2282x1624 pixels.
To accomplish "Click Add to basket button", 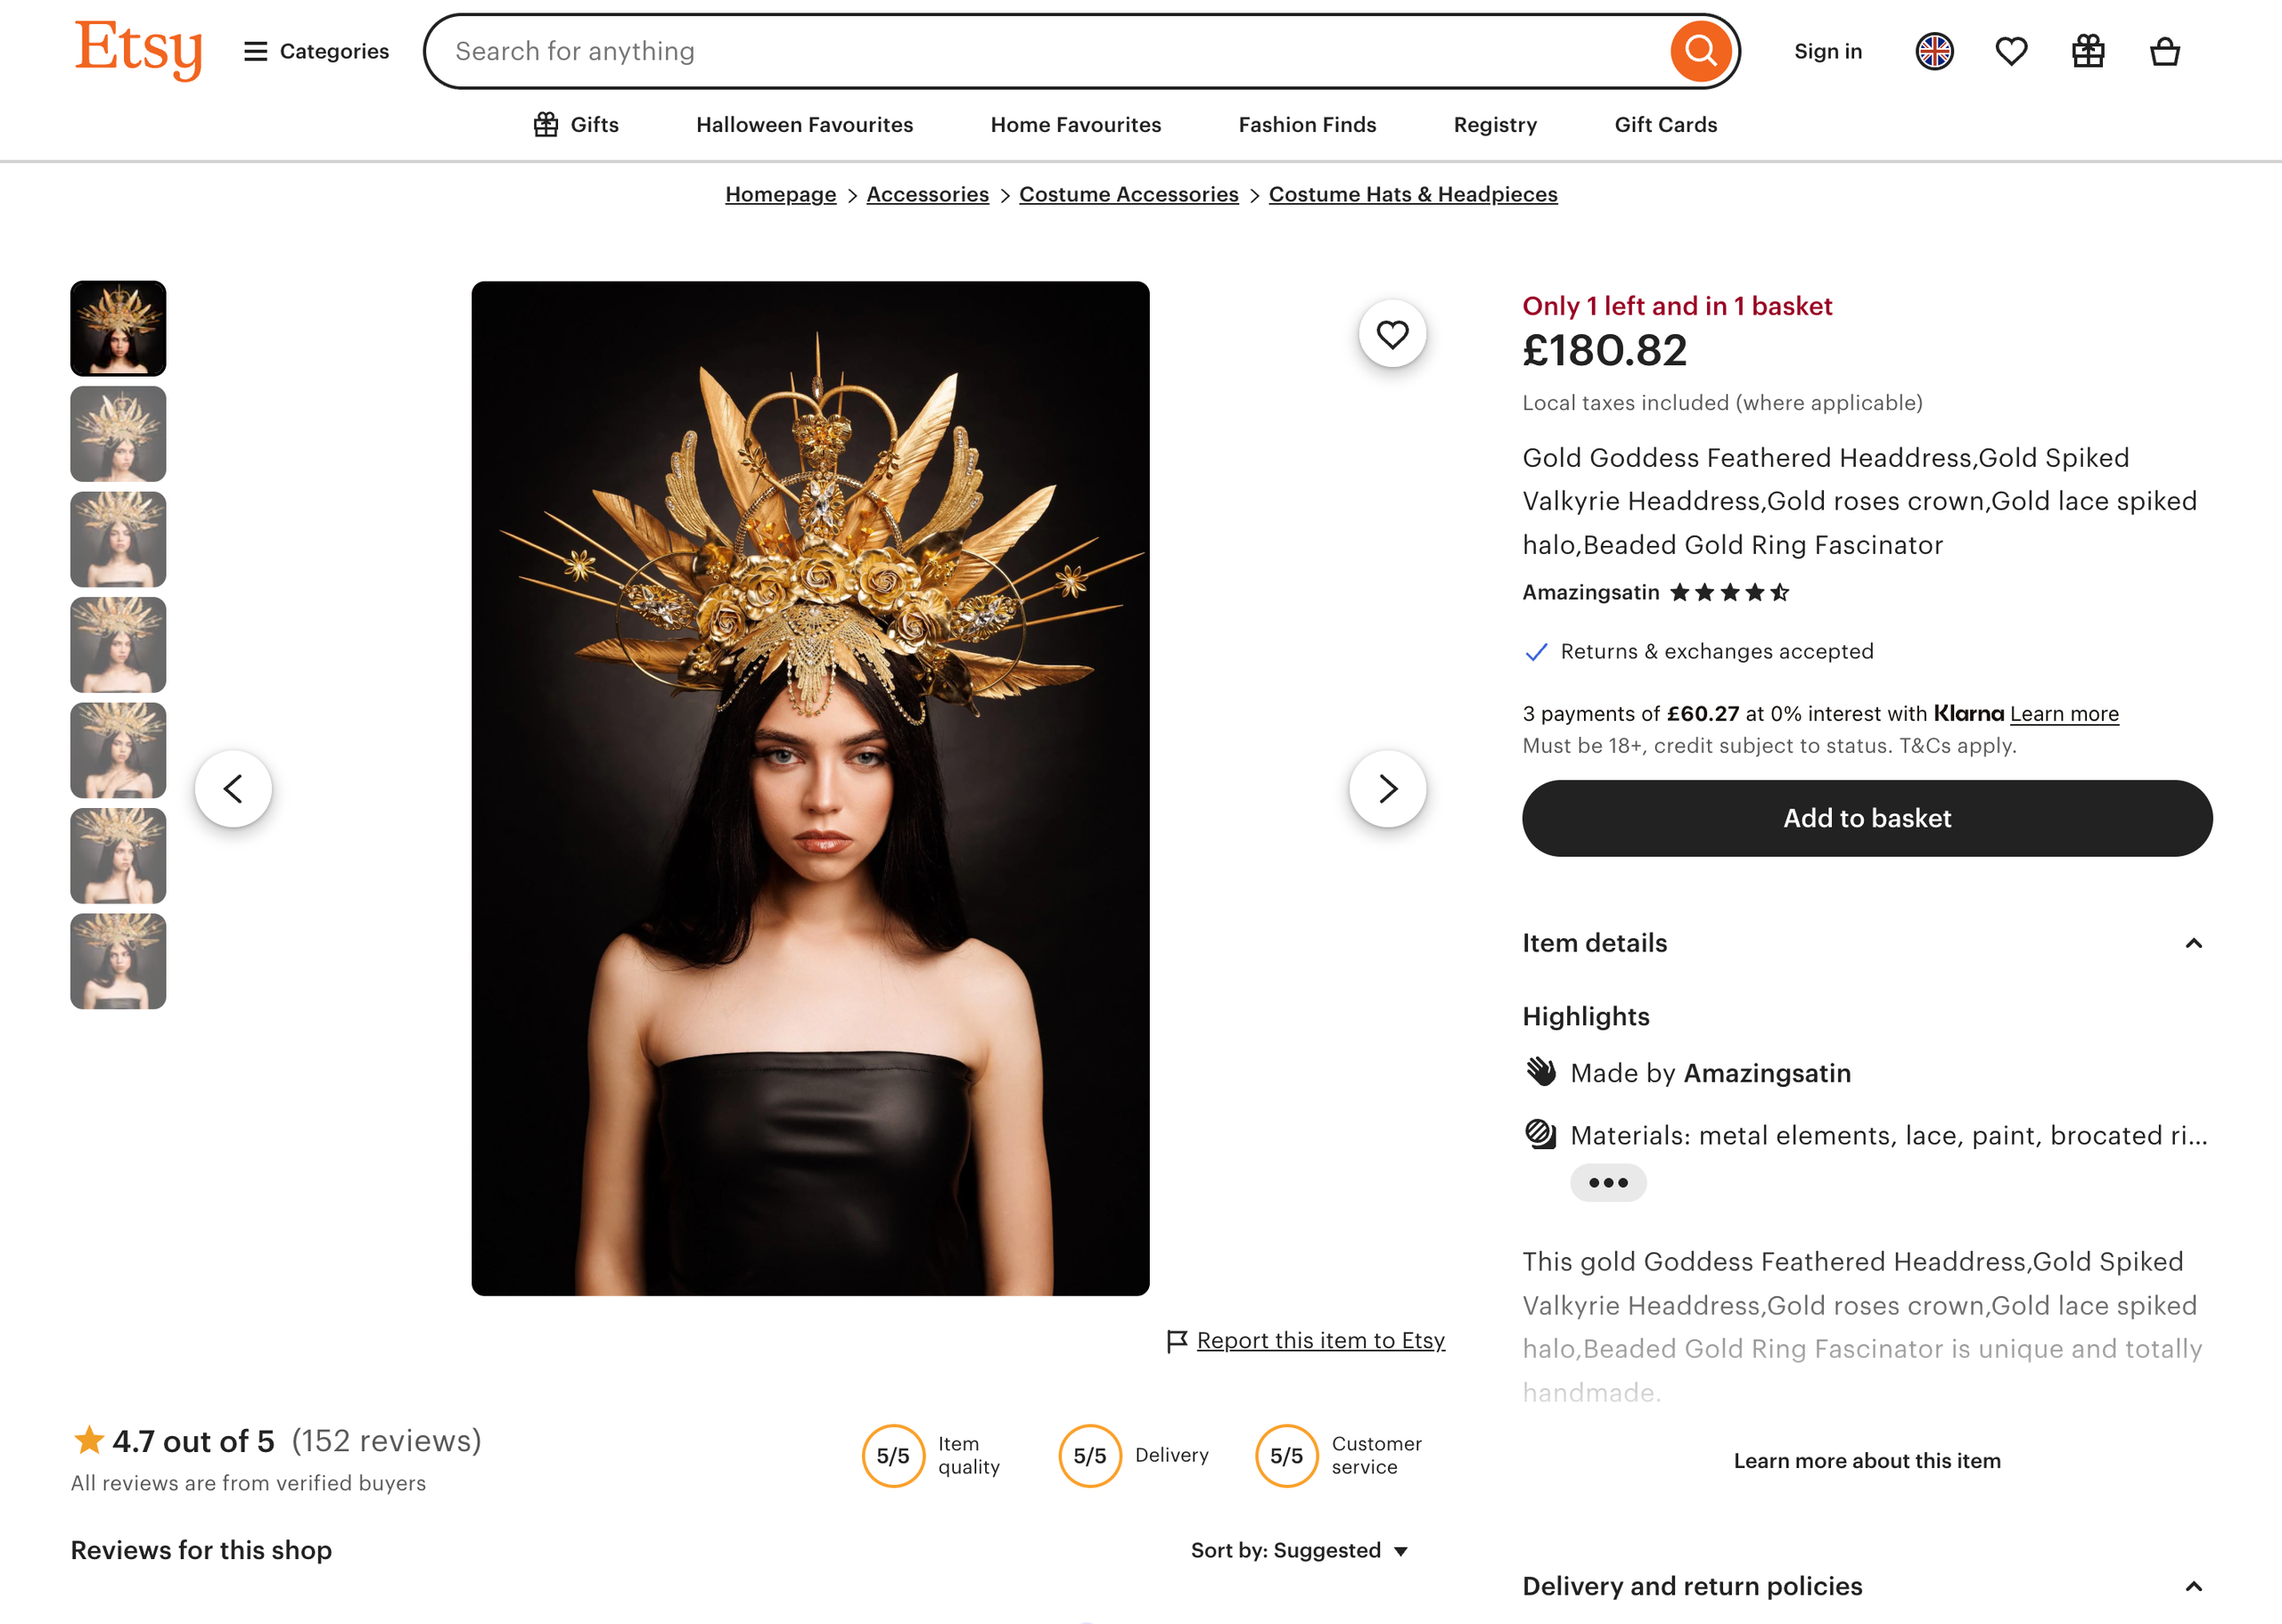I will click(1867, 818).
